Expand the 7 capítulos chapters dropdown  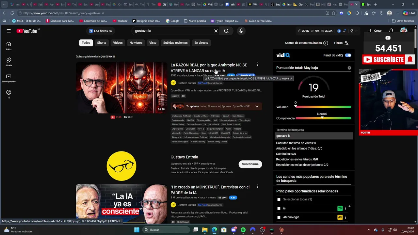pos(257,106)
